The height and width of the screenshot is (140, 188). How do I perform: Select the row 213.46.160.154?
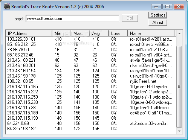(x=91, y=71)
